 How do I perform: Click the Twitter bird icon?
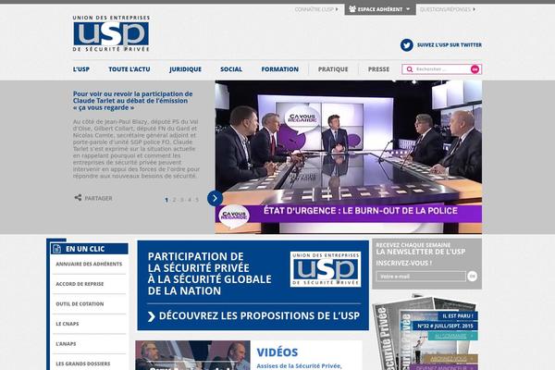coord(407,45)
